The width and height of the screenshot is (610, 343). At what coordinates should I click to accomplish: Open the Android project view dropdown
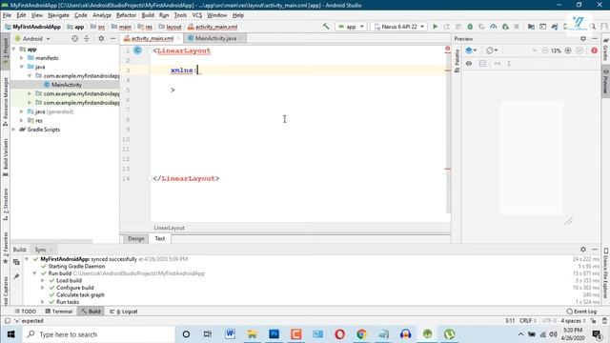[32, 38]
